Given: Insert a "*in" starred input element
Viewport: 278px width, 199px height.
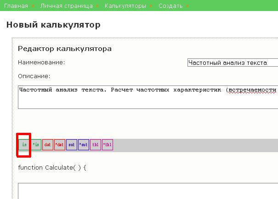Looking at the screenshot, I should pos(36,145).
